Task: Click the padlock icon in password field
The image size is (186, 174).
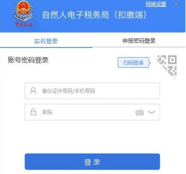Action: pos(33,112)
